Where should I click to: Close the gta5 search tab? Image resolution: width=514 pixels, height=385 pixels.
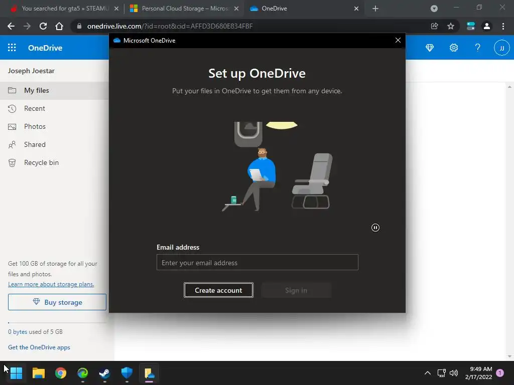pos(116,9)
